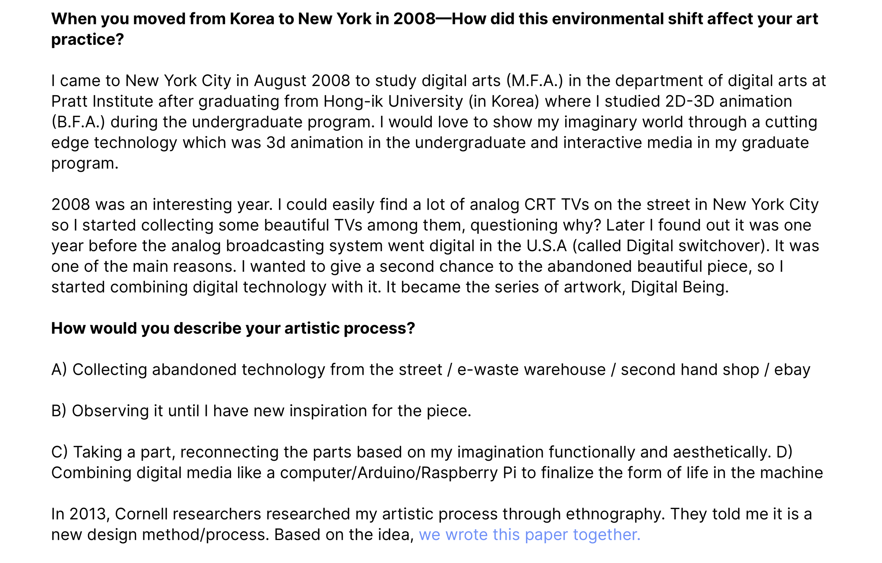This screenshot has width=882, height=563.
Task: Click the text 'computer/Arduino/Raspberry Pi'
Action: tap(398, 473)
